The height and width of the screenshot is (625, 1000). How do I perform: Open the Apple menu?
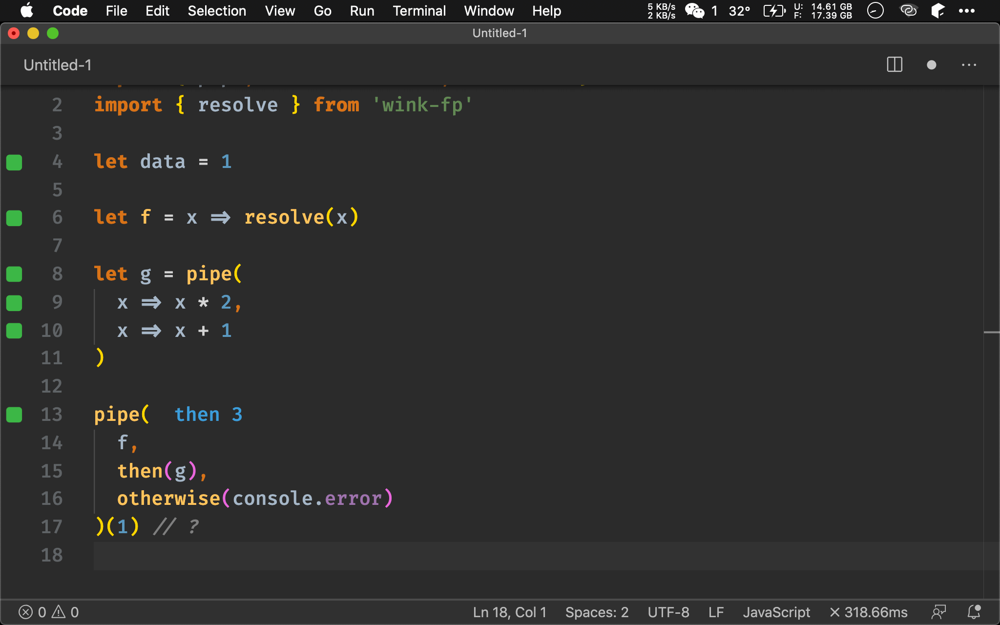coord(27,11)
